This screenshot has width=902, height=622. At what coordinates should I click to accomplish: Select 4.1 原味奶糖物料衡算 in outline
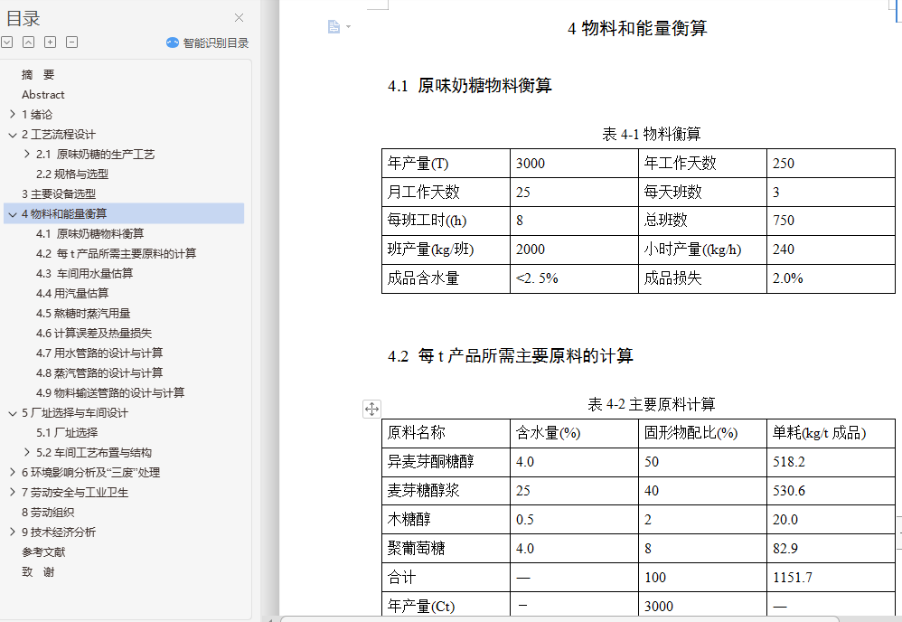click(x=89, y=233)
